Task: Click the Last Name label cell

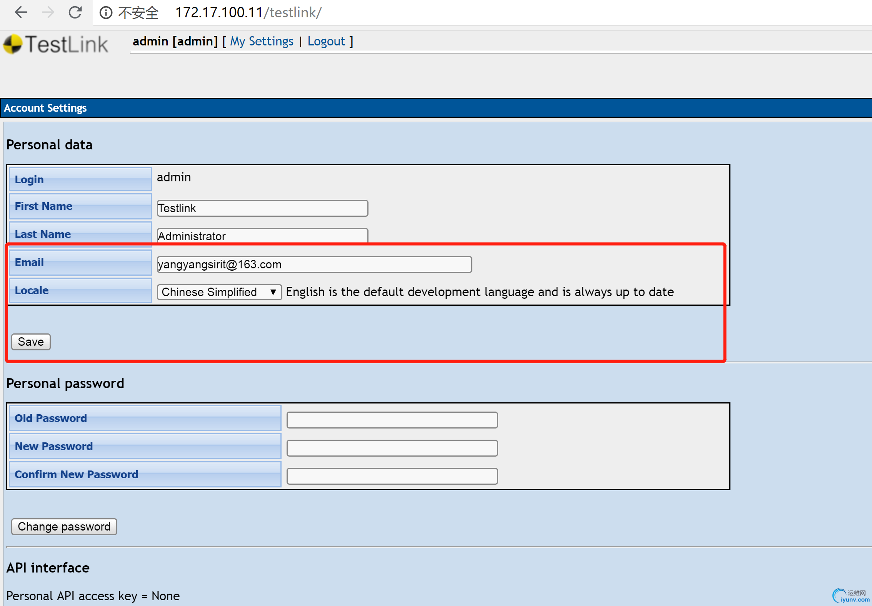Action: click(x=80, y=234)
